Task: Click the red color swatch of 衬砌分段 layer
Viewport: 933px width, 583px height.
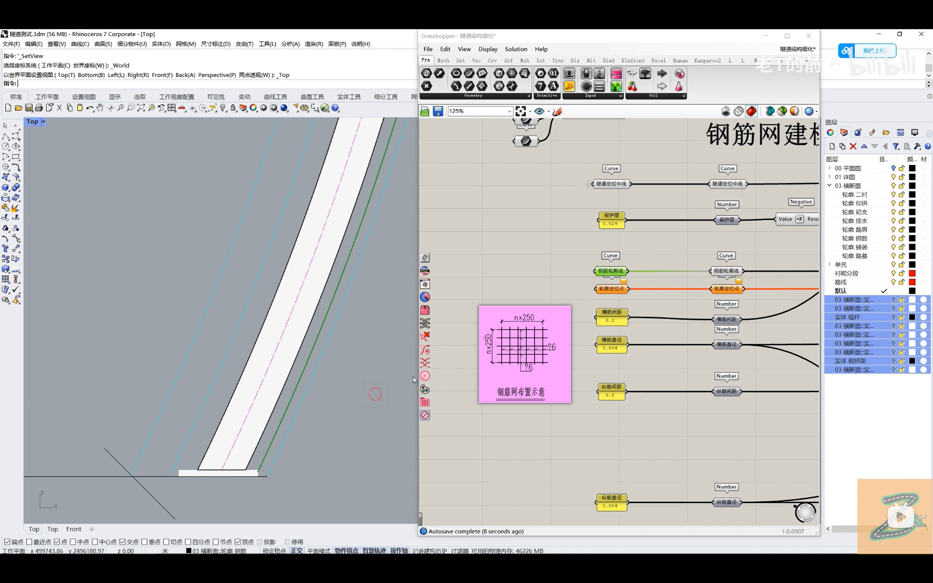Action: 912,273
